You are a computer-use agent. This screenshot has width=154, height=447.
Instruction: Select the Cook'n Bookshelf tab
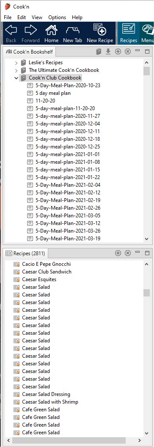tap(29, 52)
